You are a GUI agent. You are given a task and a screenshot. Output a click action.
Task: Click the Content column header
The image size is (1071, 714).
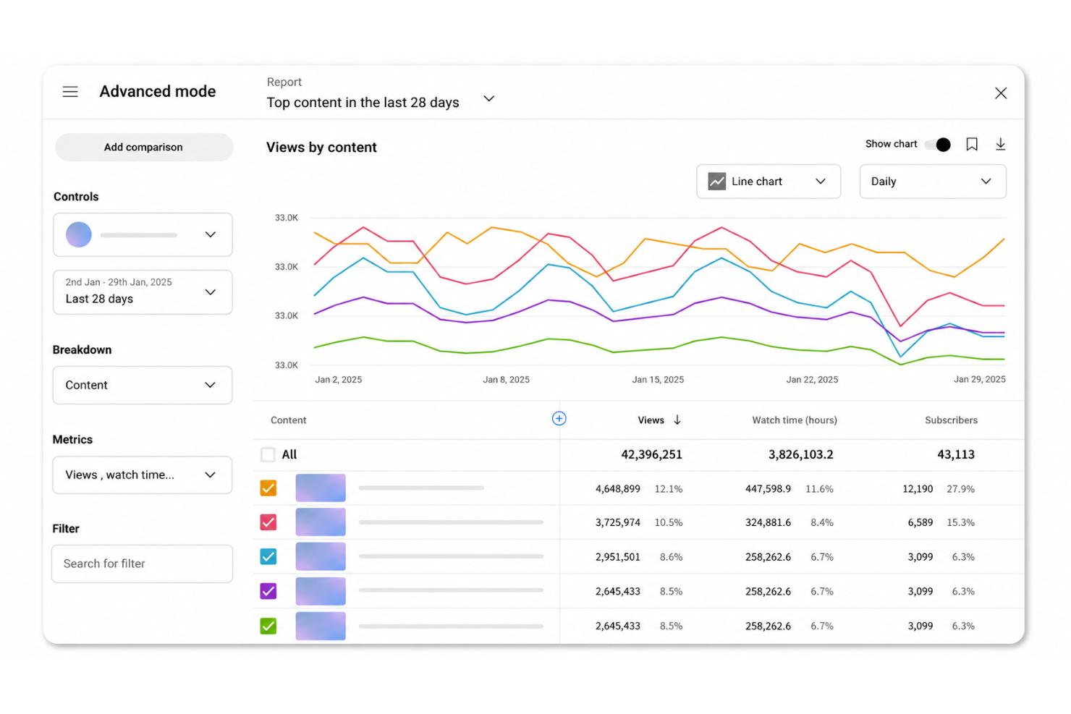(288, 420)
